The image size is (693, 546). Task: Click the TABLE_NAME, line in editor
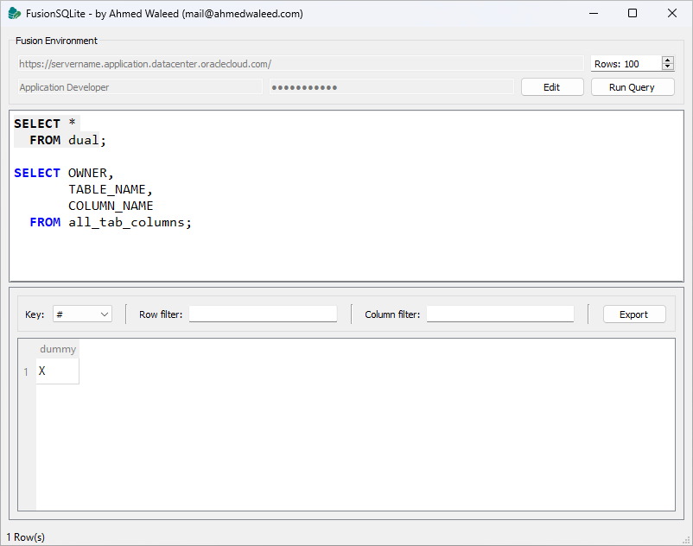[111, 189]
